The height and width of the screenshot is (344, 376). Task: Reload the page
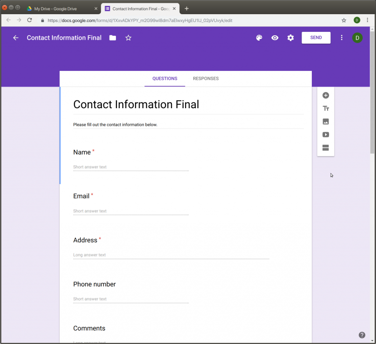29,20
